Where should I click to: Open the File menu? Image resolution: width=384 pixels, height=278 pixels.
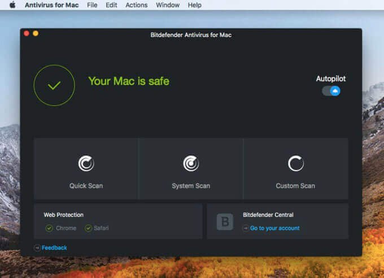(92, 5)
